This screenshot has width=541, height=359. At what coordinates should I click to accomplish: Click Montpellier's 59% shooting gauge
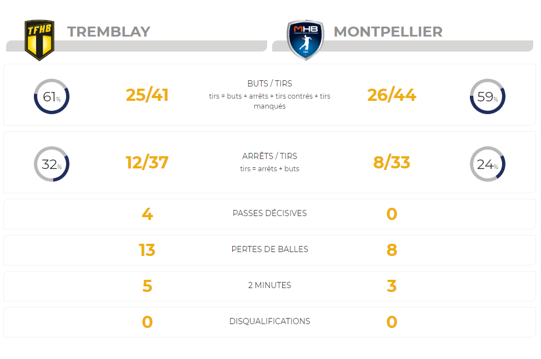tap(488, 96)
